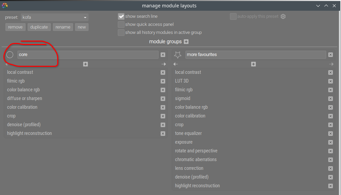Edit the core group name field
This screenshot has height=195, width=341.
click(88, 55)
